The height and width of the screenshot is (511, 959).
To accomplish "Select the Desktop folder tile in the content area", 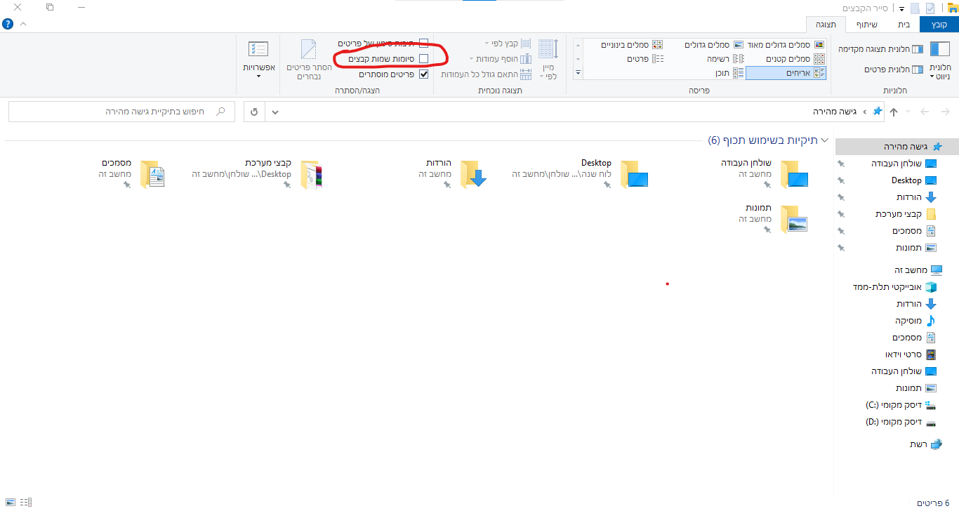I will pos(580,173).
